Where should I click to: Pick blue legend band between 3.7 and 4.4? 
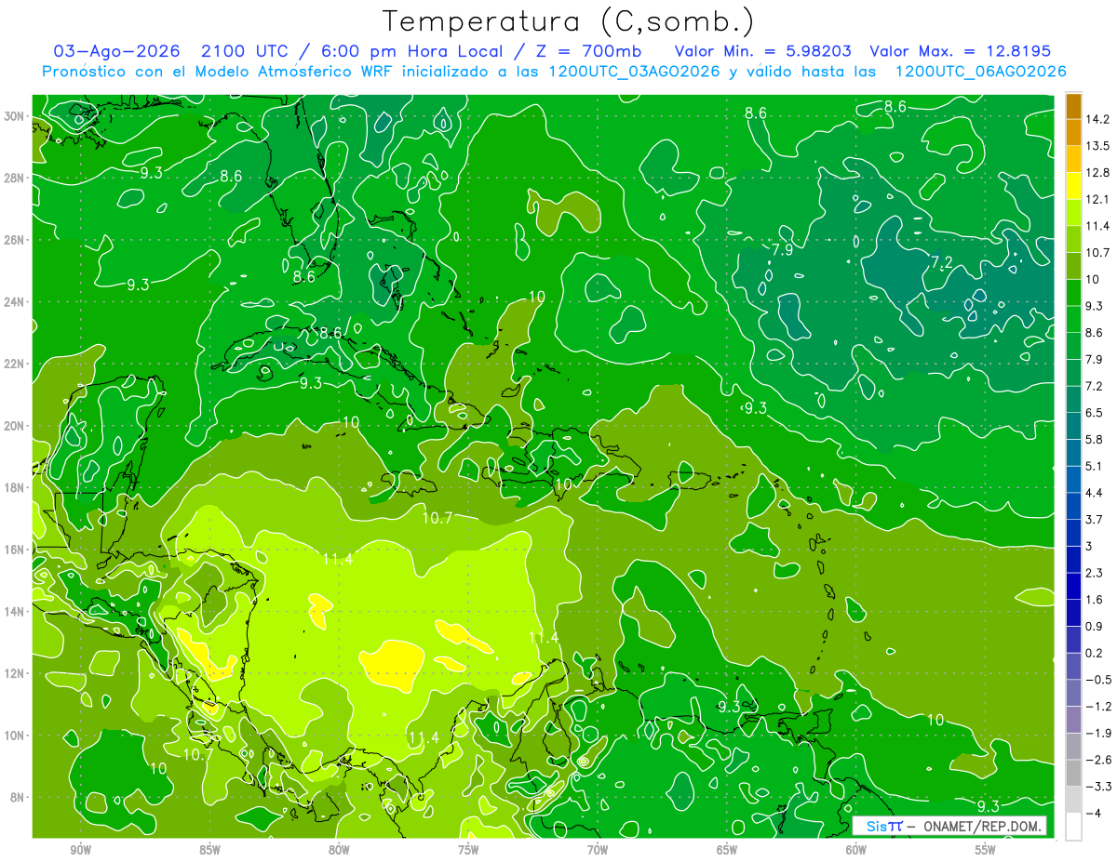click(1073, 506)
